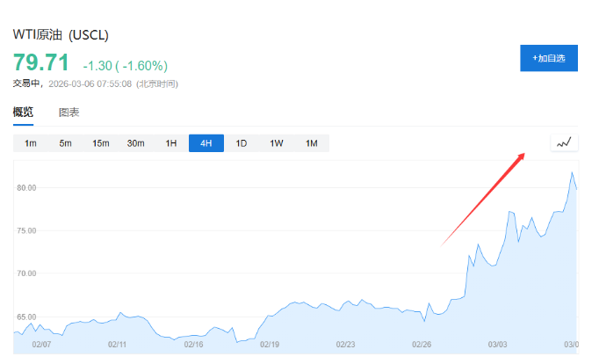
Task: Click the -1.30 (-1.60%) price change
Action: 125,66
